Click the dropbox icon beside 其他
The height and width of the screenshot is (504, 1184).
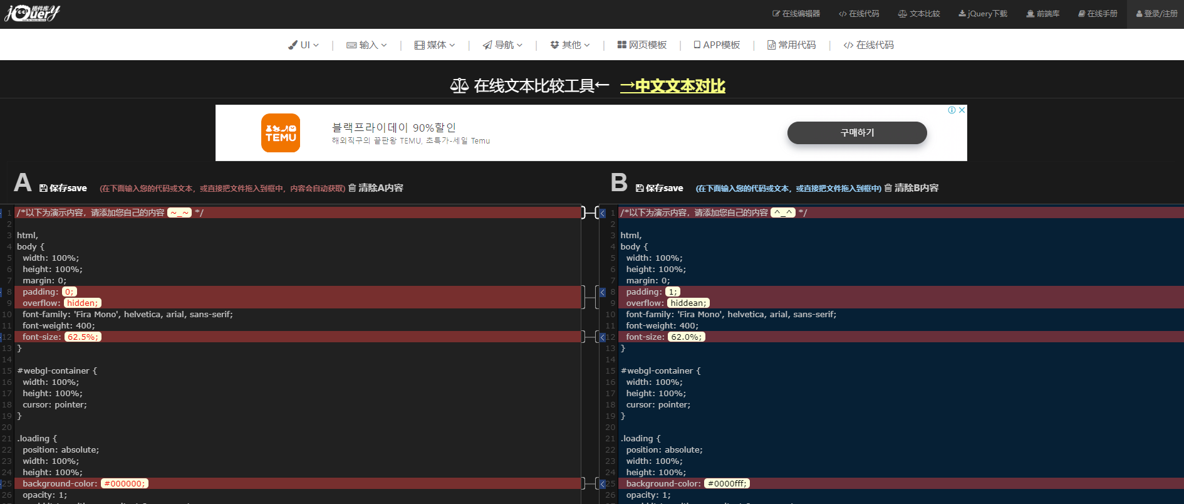(554, 45)
